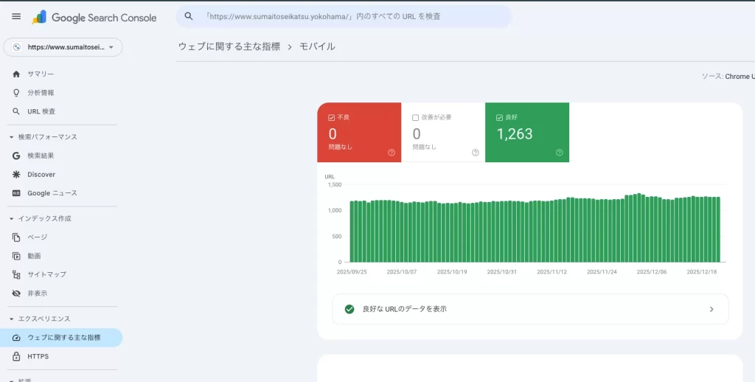755x382 pixels.
Task: Click the help icon in 良好 card
Action: 559,153
